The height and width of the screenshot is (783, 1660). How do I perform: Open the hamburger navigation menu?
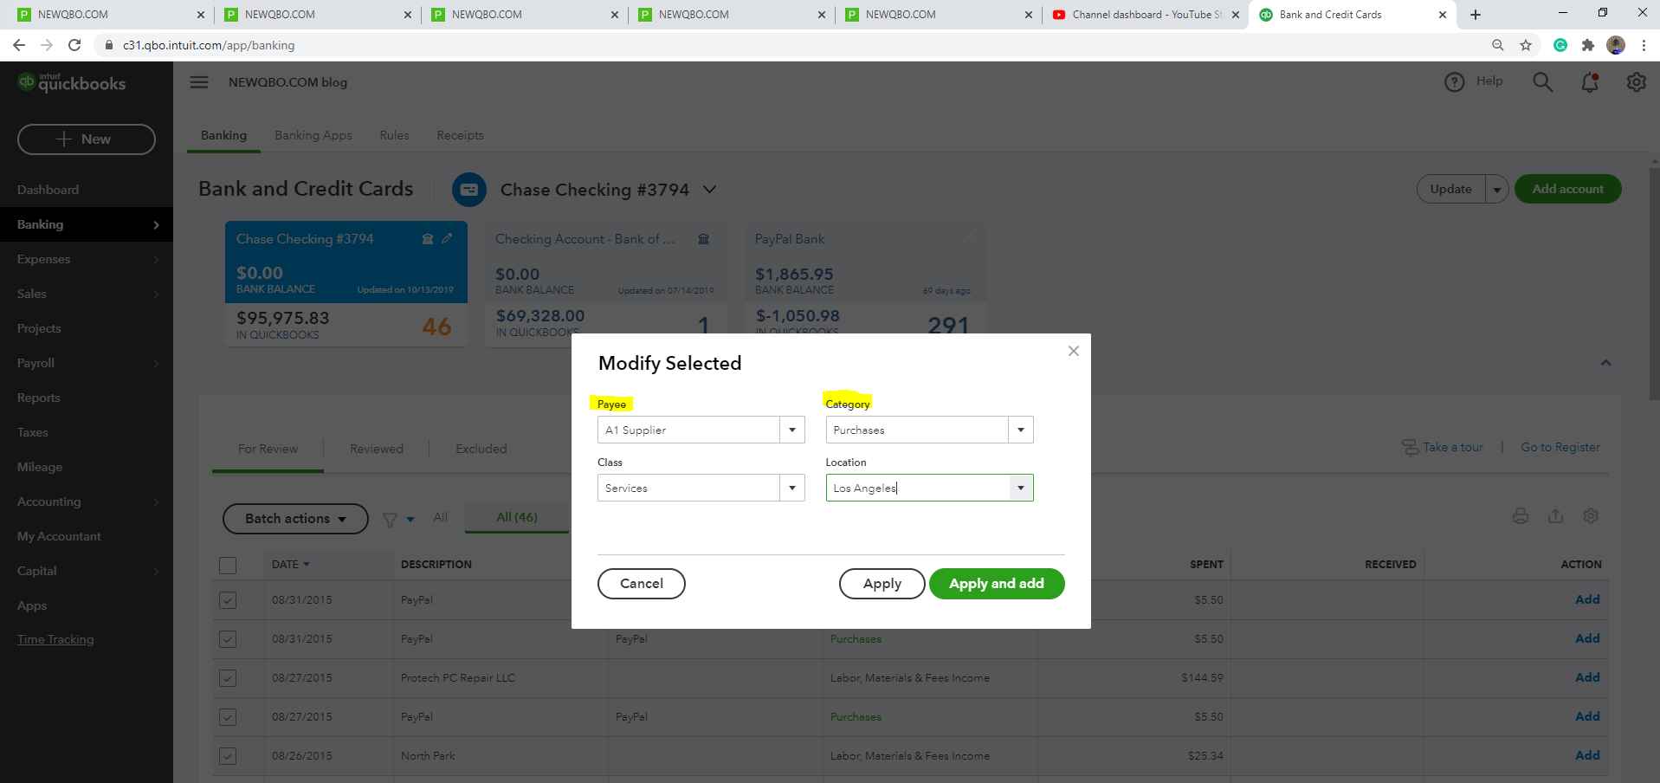point(198,81)
